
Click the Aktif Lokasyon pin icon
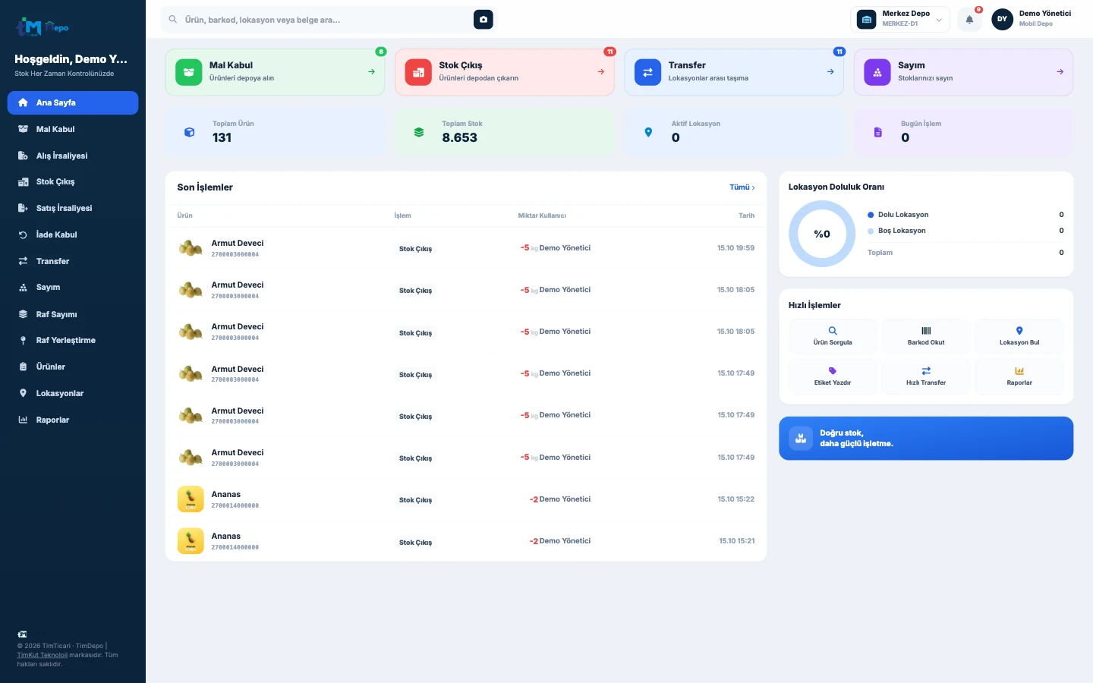[x=648, y=132]
